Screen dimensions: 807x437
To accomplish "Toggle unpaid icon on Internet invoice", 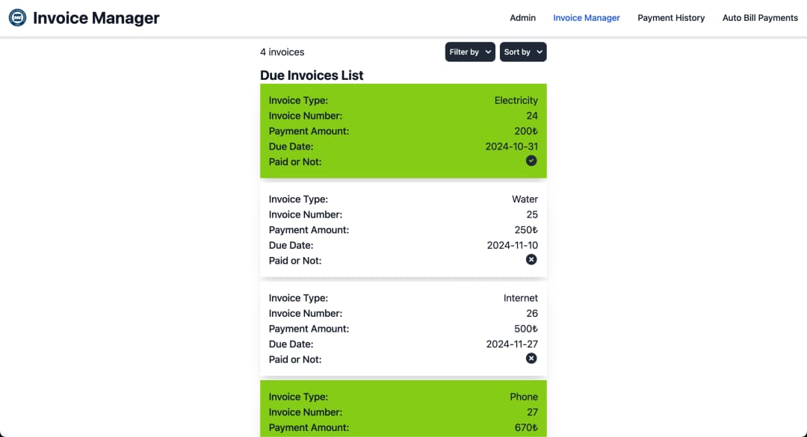I will (x=531, y=359).
